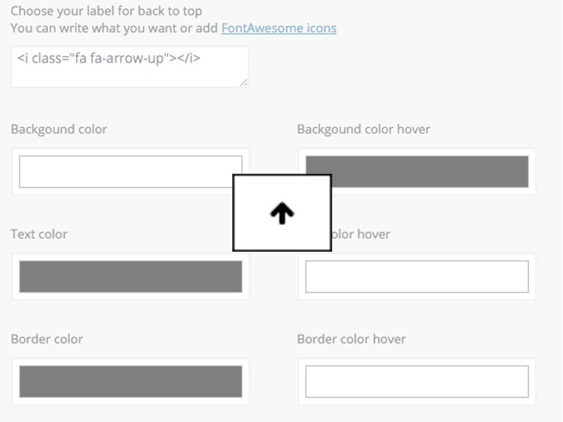
Task: Click the partially hidden "olor hover" label
Action: (361, 234)
